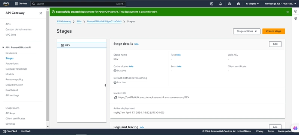Open Resource policy in the sidebar
The image size is (299, 135).
point(14,80)
